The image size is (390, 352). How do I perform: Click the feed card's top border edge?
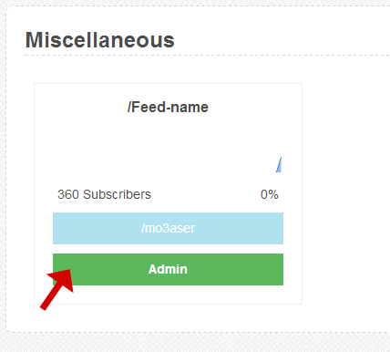click(168, 83)
